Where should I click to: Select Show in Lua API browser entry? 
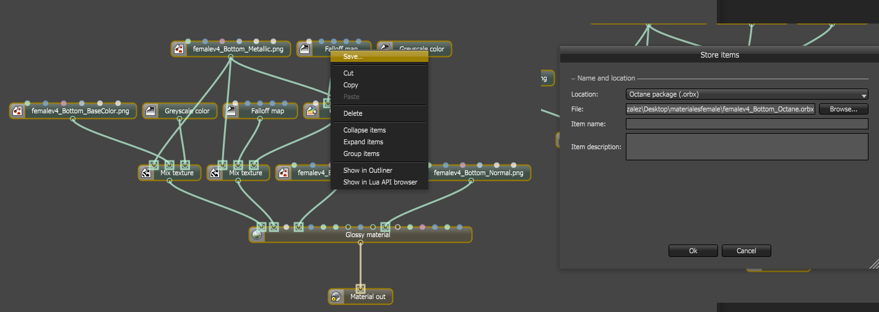click(379, 182)
